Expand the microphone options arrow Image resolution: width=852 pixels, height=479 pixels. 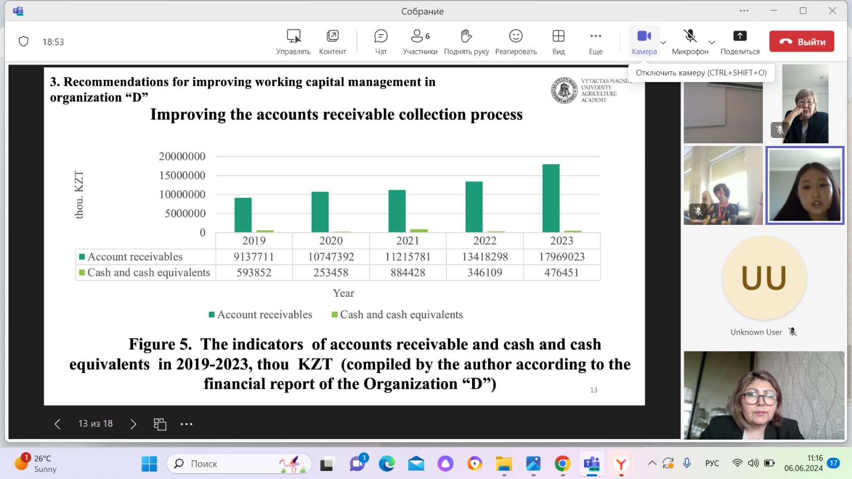pos(711,43)
